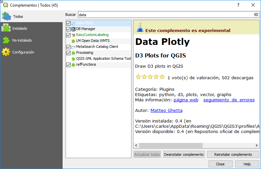Open the Matteo Ghetta author link

click(x=166, y=110)
